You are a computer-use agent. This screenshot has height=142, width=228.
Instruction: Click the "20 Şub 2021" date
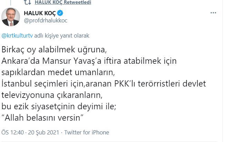(46, 132)
